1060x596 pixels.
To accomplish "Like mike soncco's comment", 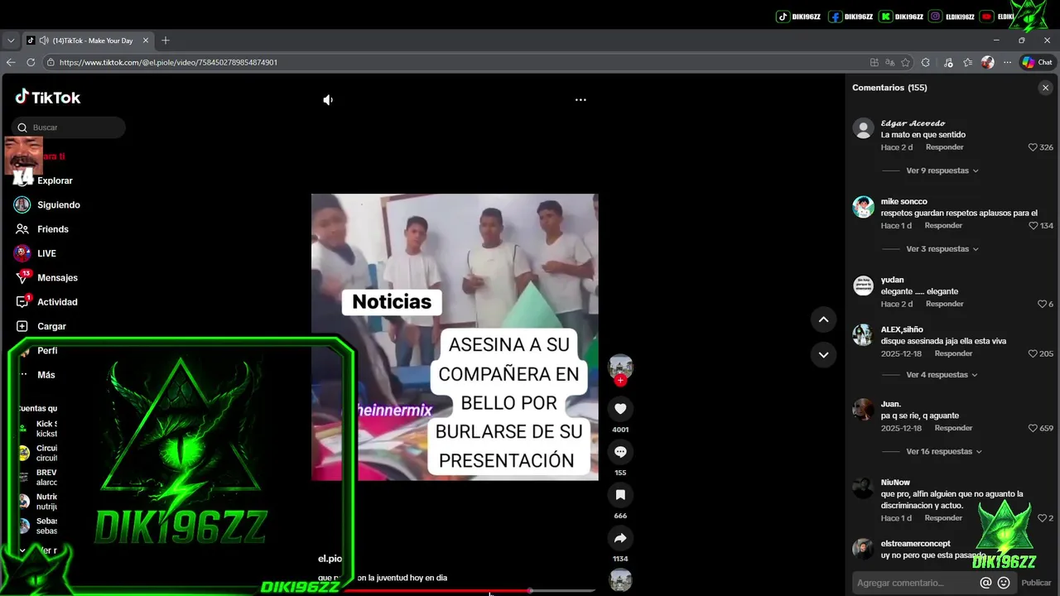I will pos(1033,226).
